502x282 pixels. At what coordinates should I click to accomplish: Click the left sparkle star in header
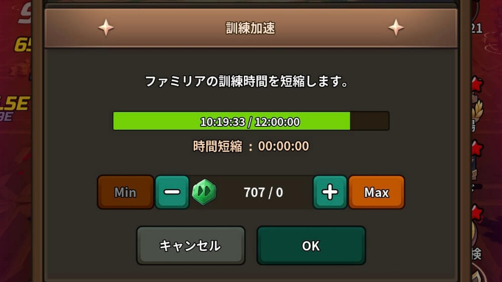point(106,28)
